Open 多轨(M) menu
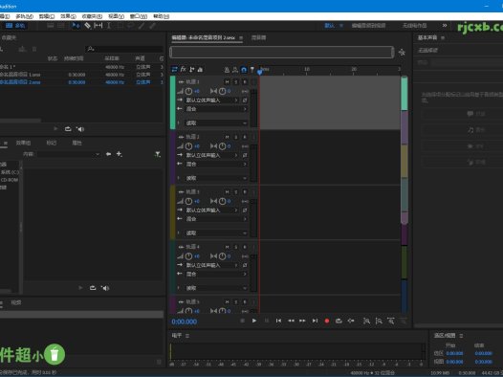 tap(24, 16)
